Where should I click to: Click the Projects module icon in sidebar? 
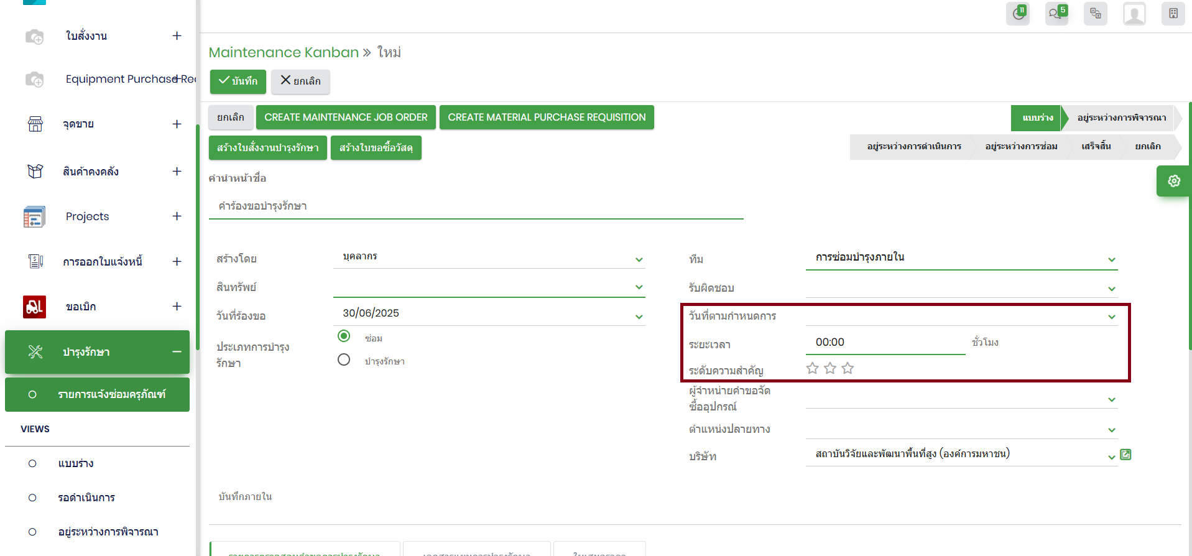tap(34, 216)
